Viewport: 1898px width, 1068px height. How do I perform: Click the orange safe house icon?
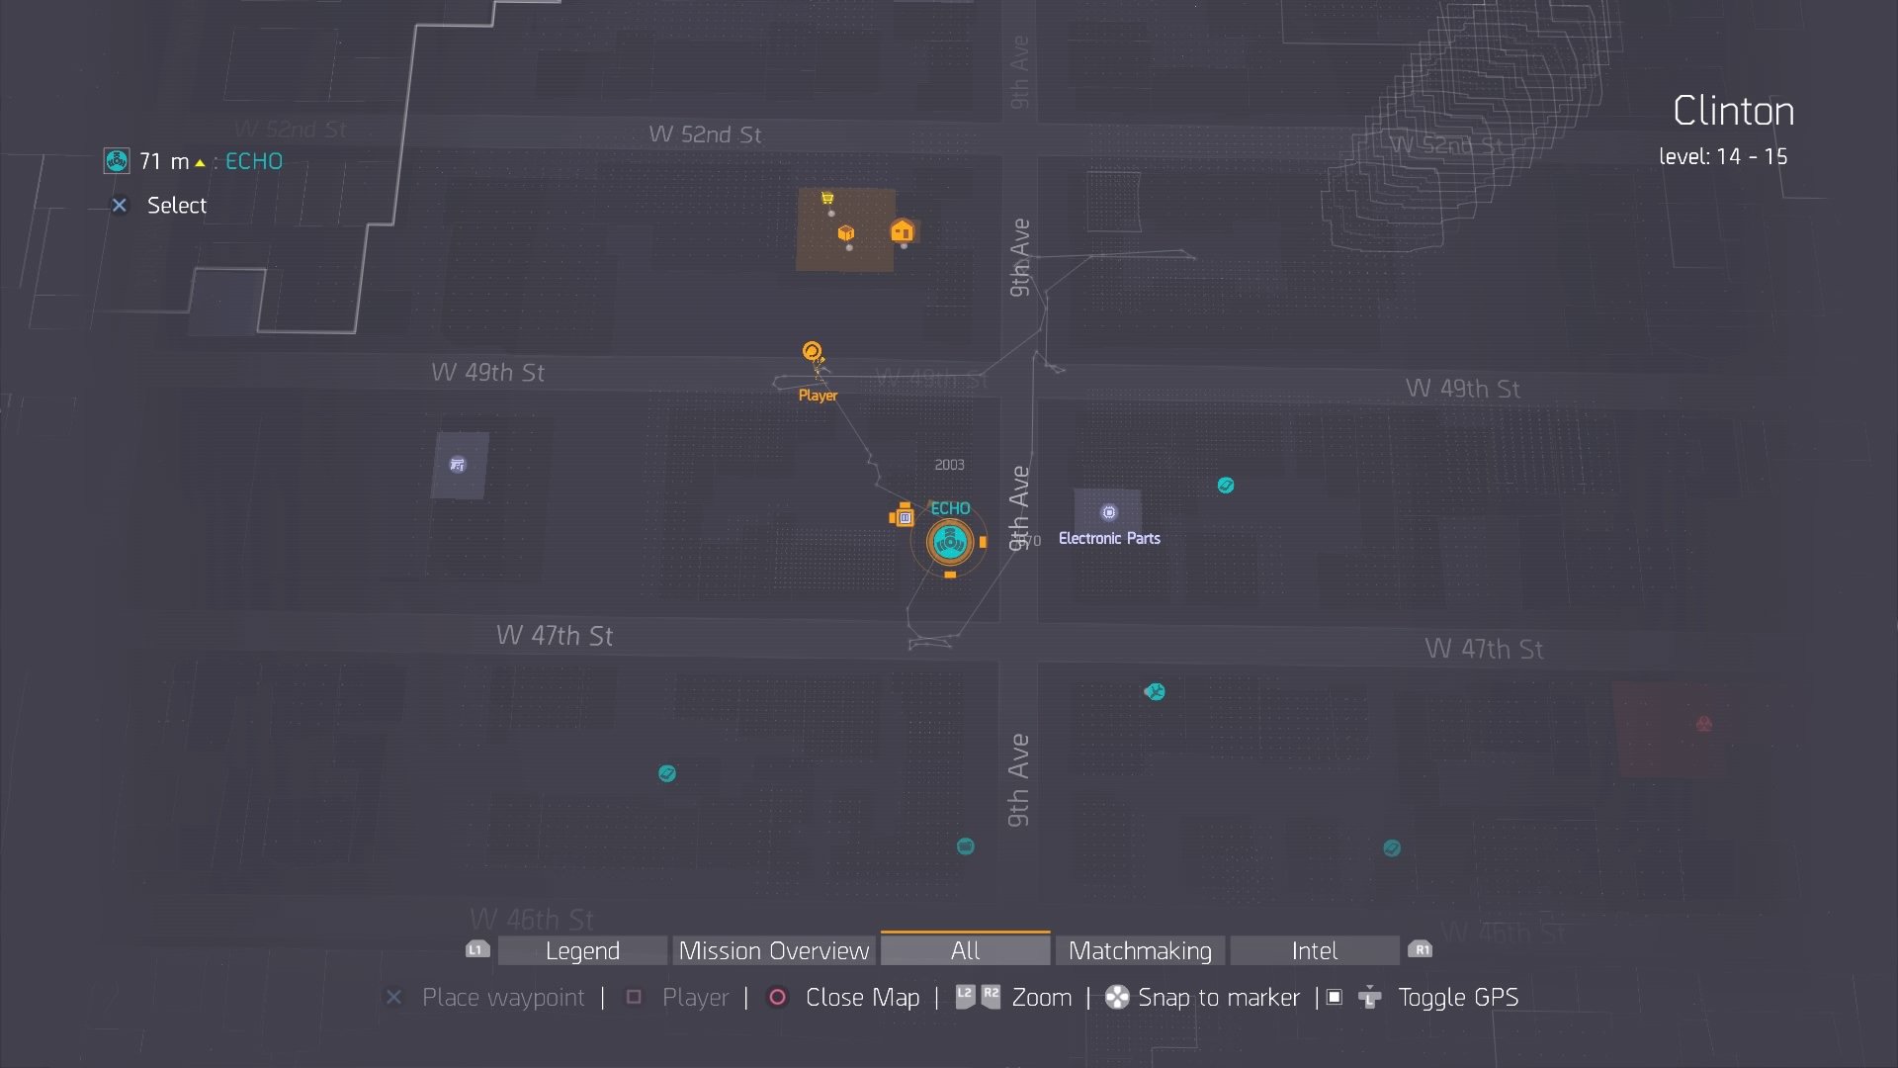tap(902, 231)
